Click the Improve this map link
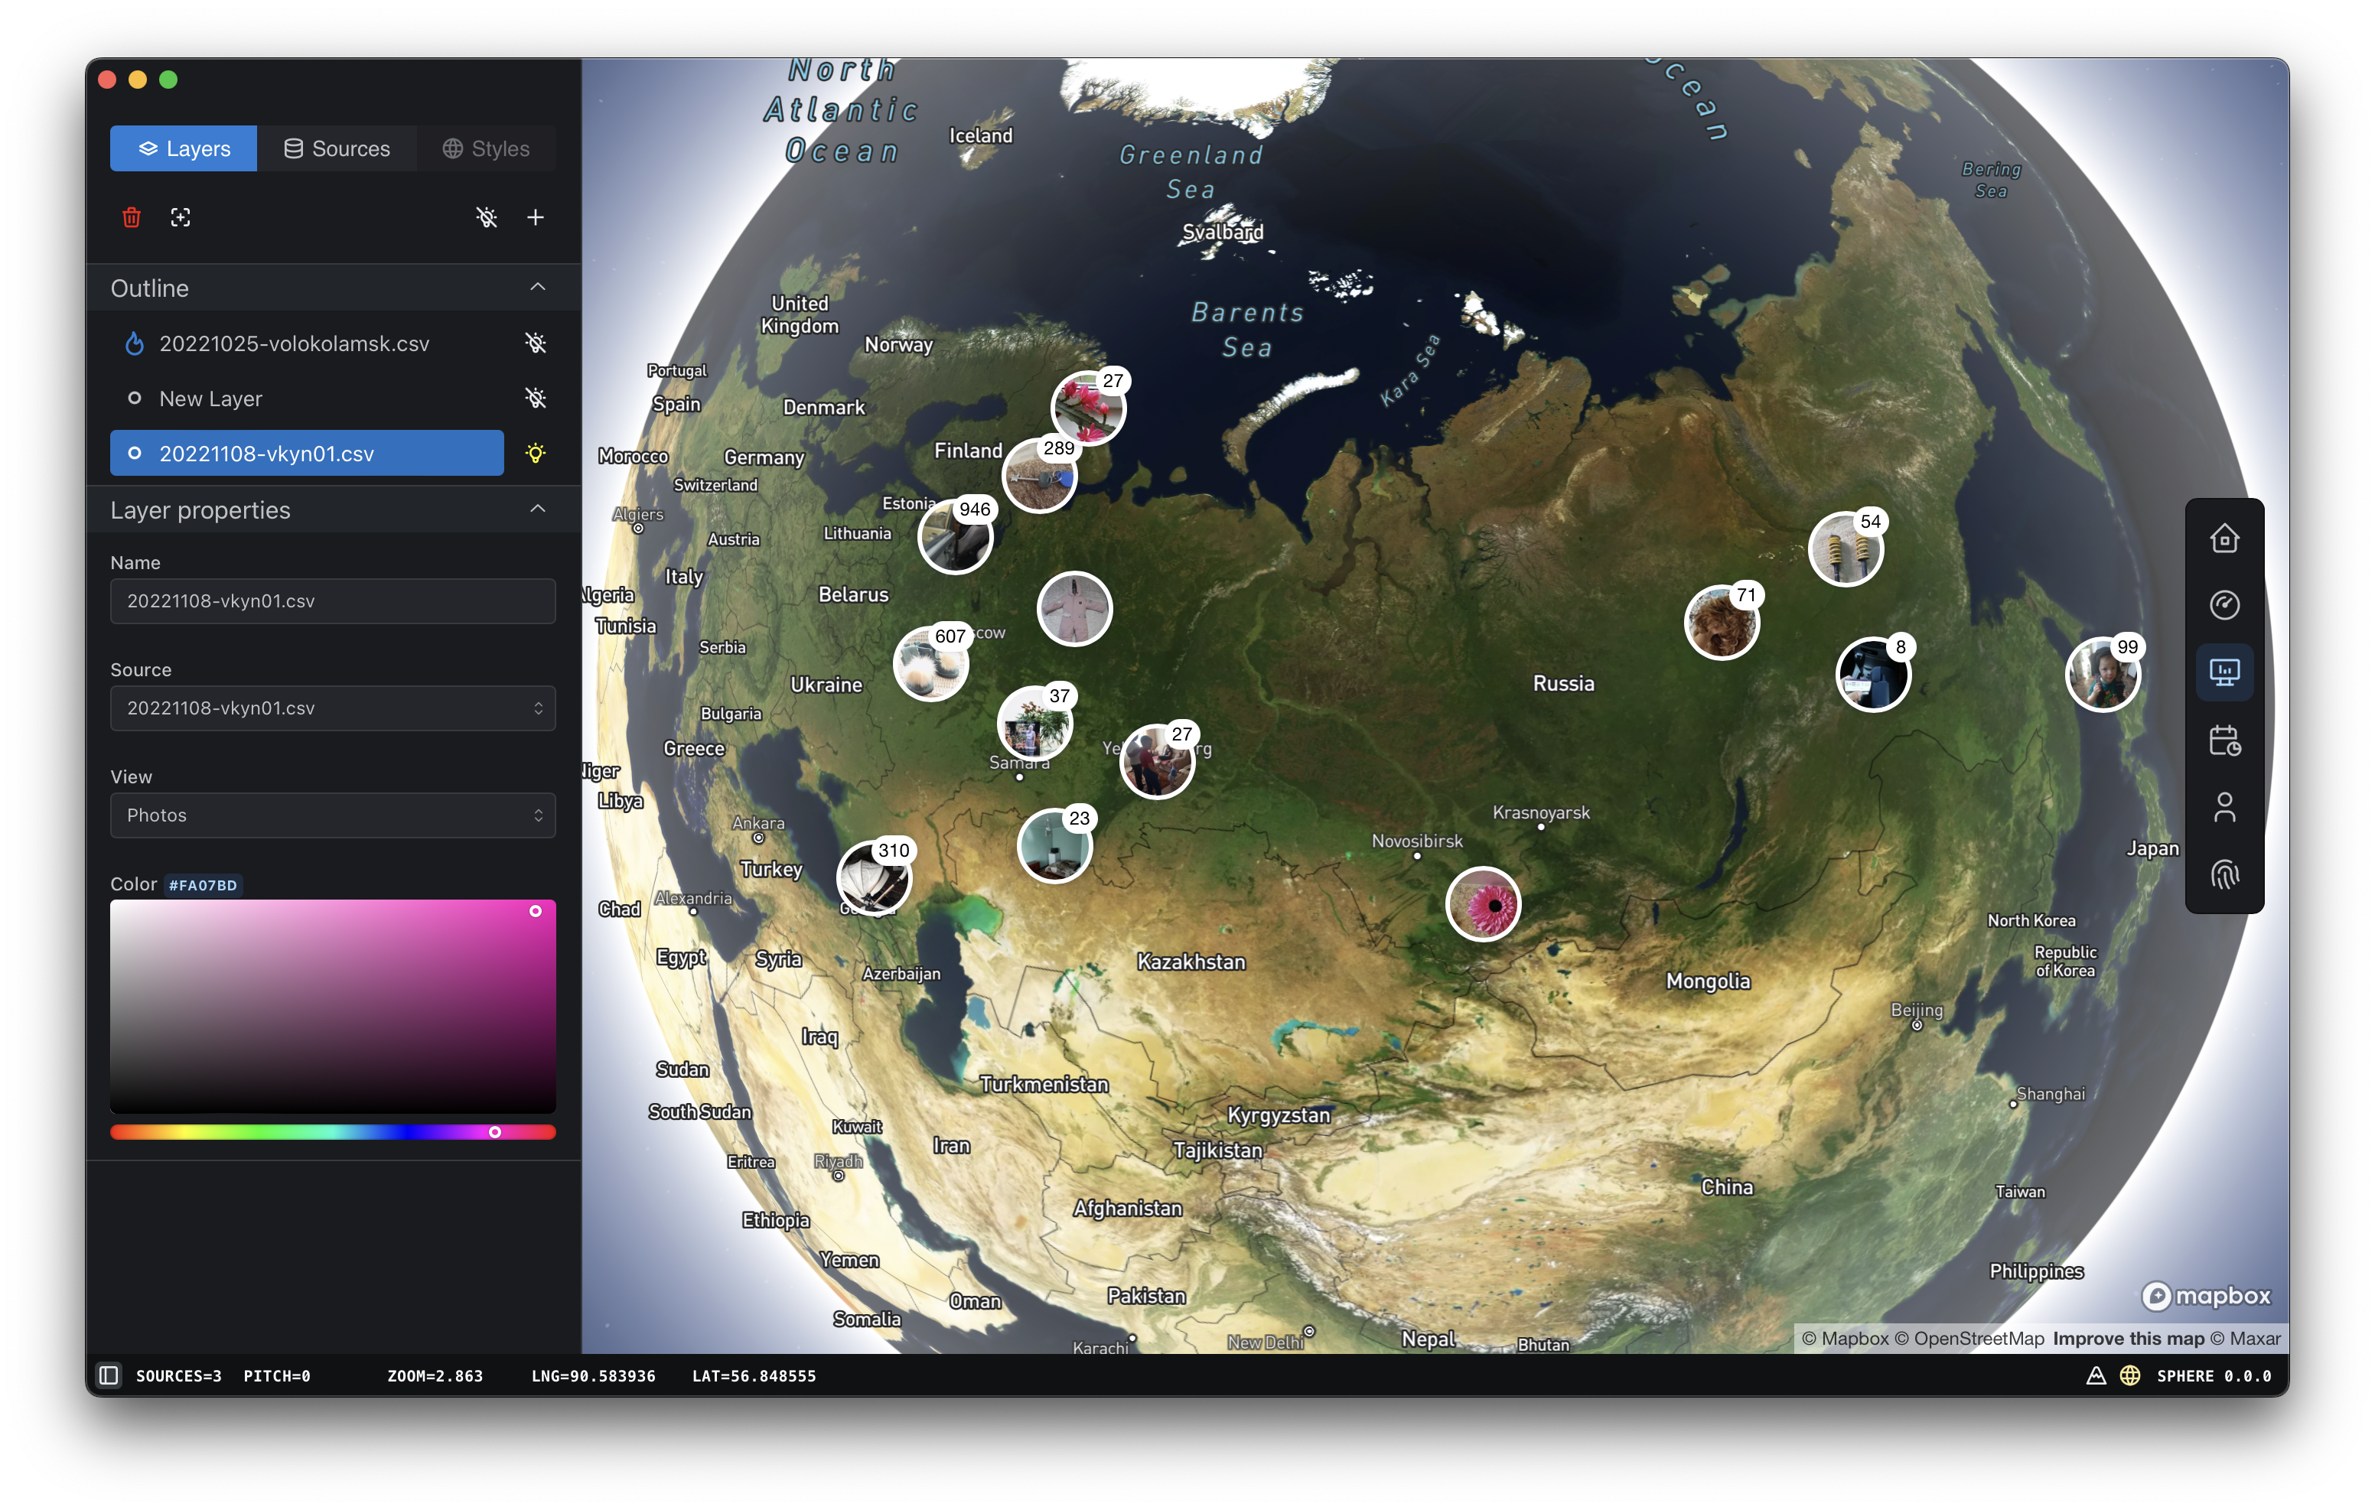 point(2127,1339)
